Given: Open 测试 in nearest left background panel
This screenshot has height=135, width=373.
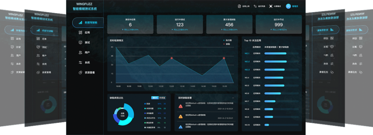Looking at the screenshot, I should (42, 47).
